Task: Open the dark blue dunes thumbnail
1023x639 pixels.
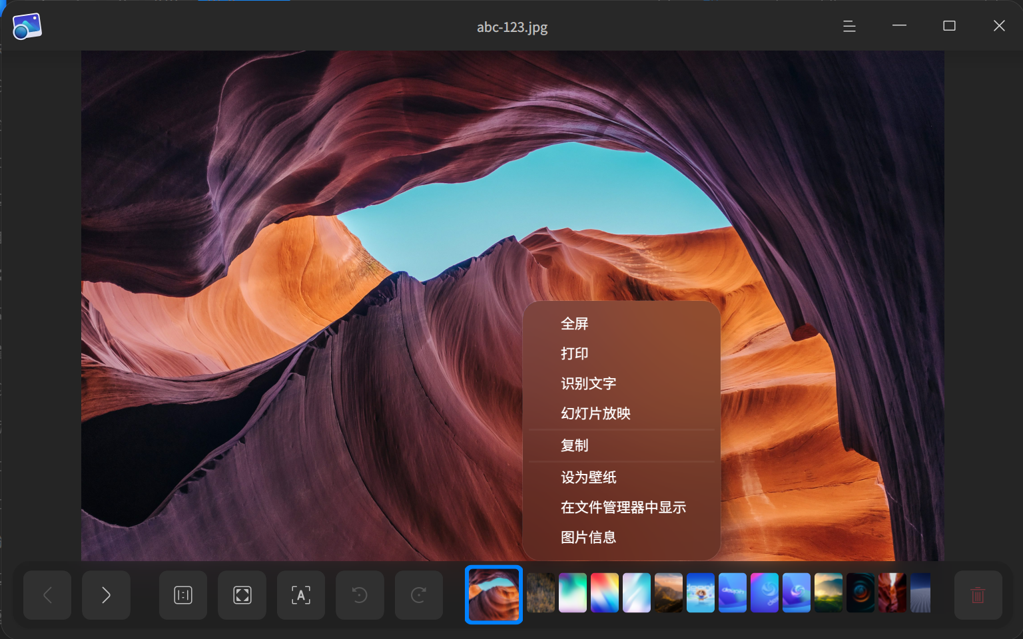Action: tap(920, 592)
